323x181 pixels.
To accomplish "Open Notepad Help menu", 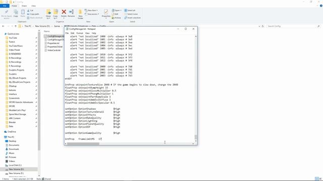I will tap(94, 33).
